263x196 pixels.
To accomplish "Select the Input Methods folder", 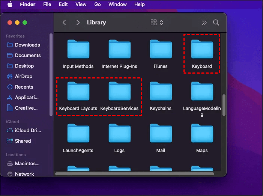I will tap(78, 50).
